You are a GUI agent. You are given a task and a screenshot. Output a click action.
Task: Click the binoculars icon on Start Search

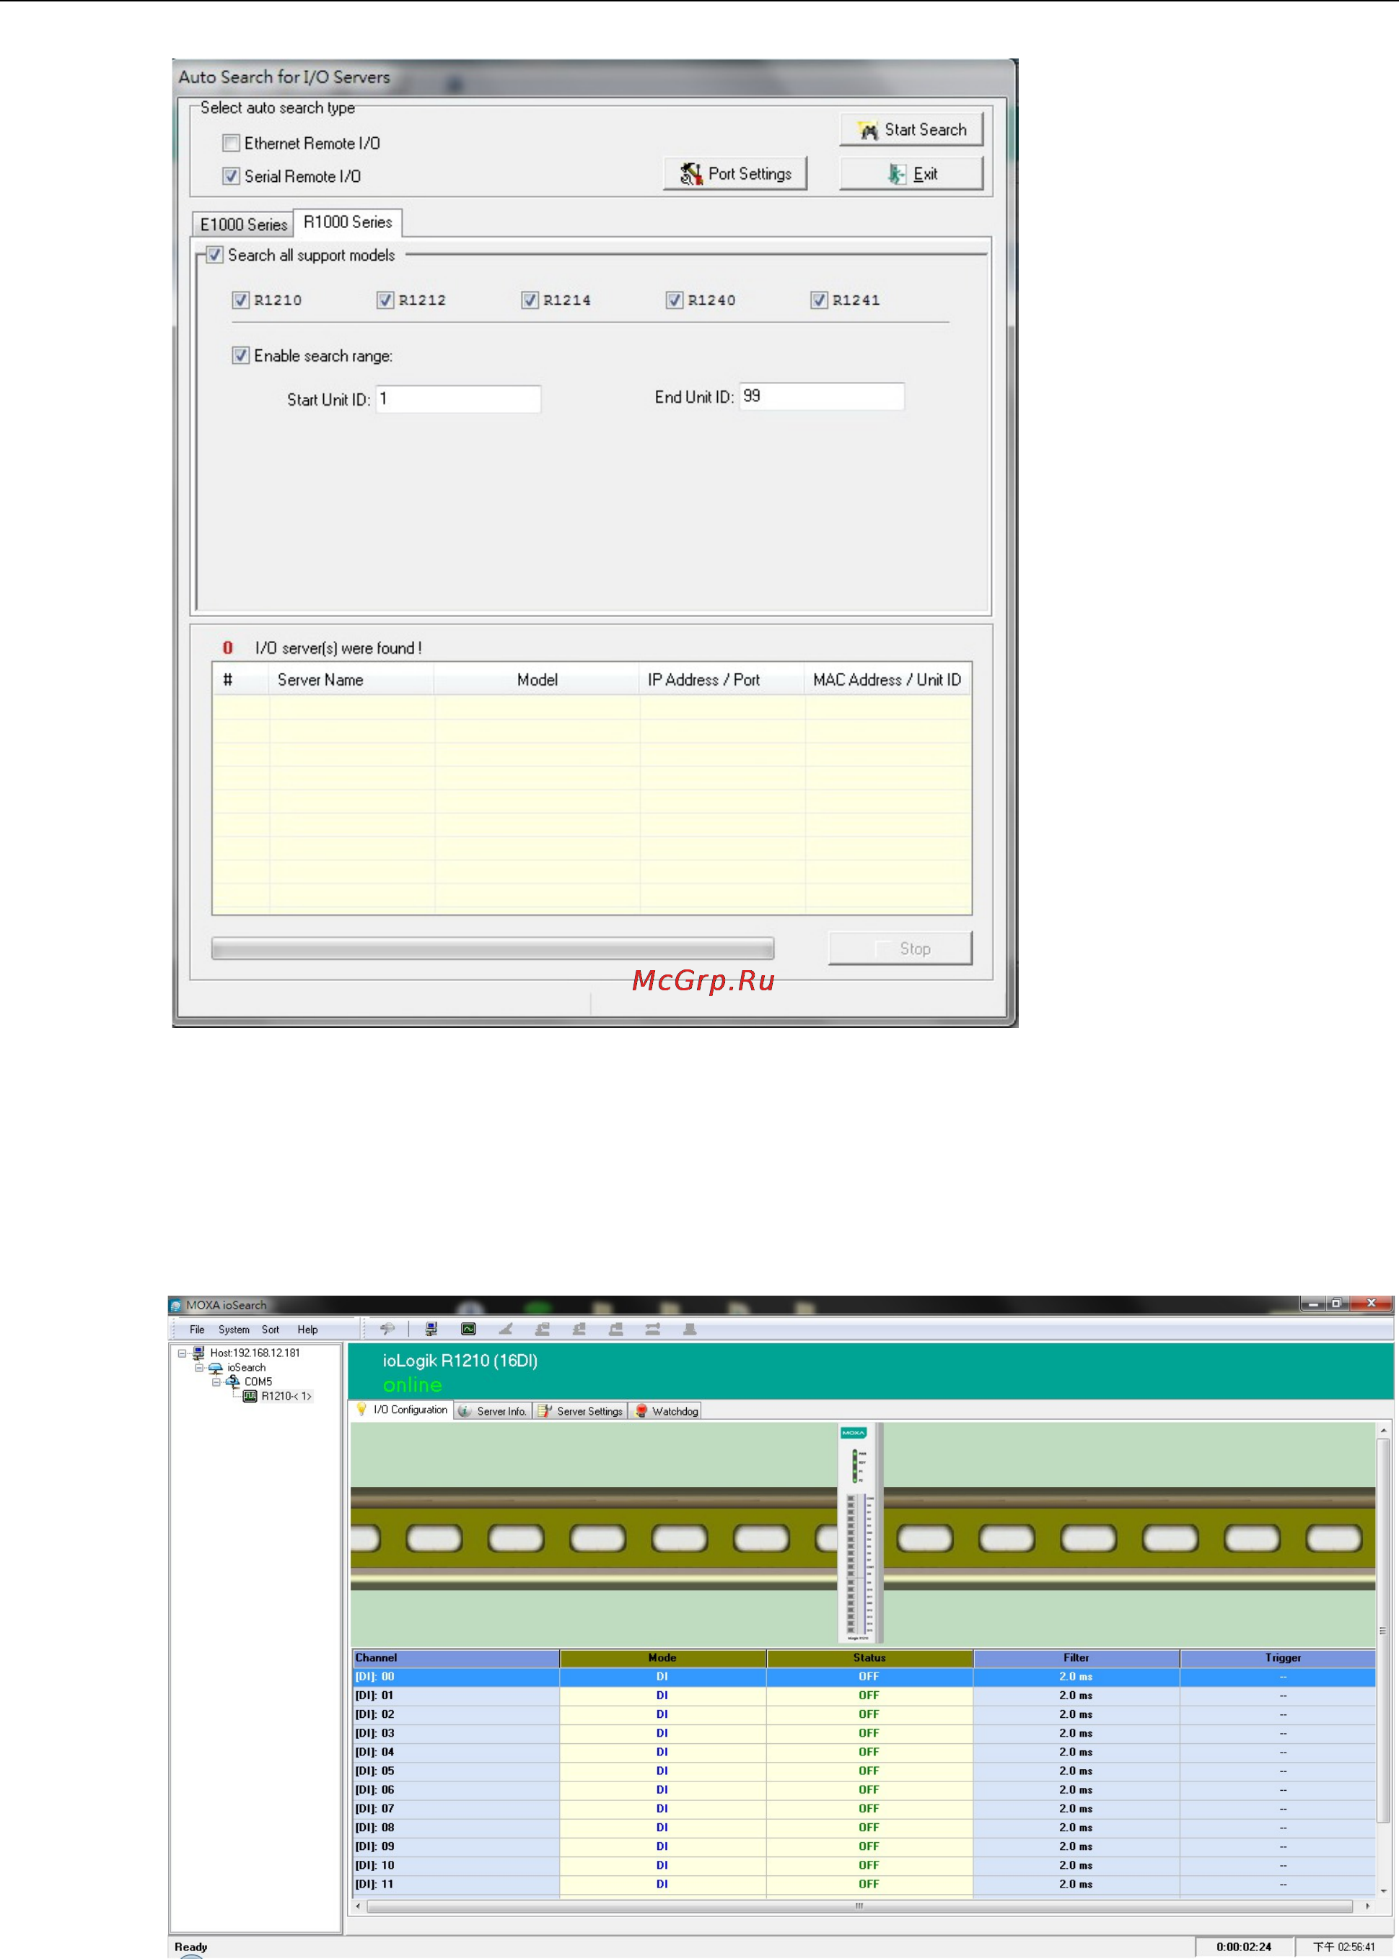coord(867,130)
